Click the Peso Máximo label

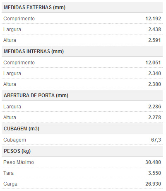point(19,162)
